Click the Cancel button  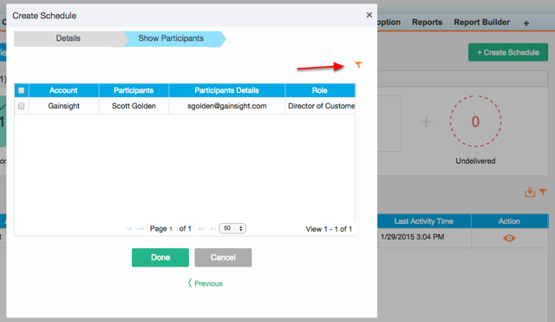223,258
